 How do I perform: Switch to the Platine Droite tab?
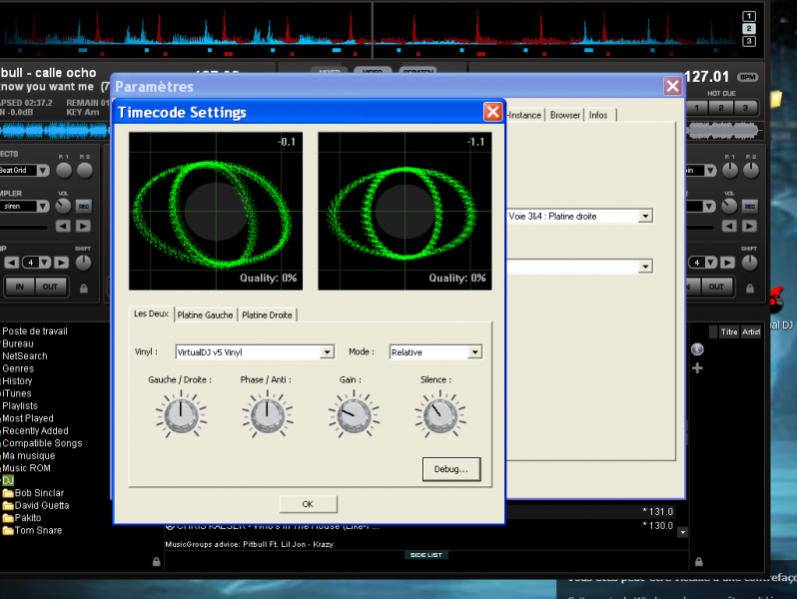267,315
